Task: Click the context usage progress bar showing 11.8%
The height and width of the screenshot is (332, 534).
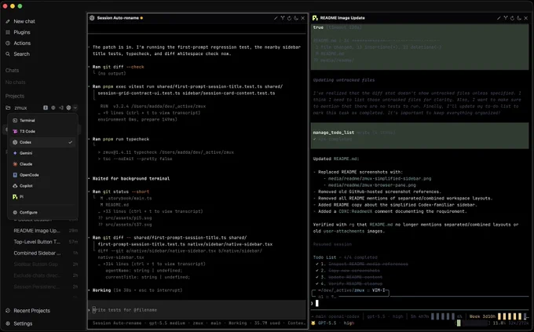Action: point(473,323)
